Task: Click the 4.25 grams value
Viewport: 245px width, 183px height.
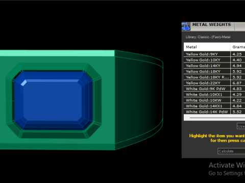Action: point(237,54)
